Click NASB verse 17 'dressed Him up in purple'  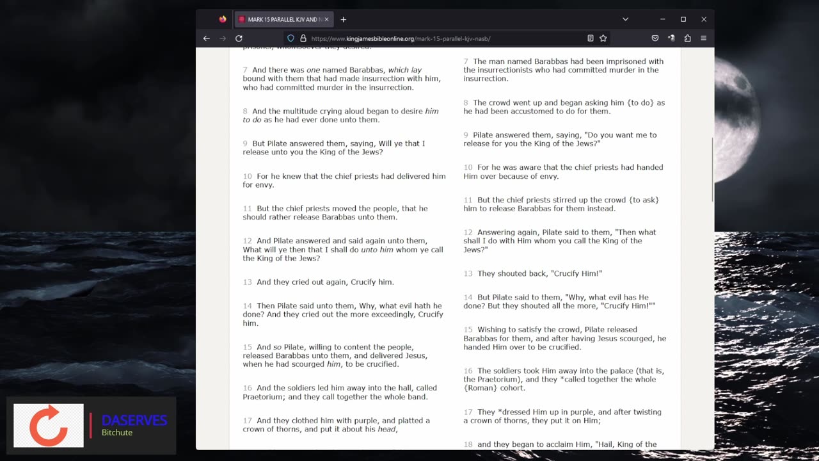click(x=562, y=416)
